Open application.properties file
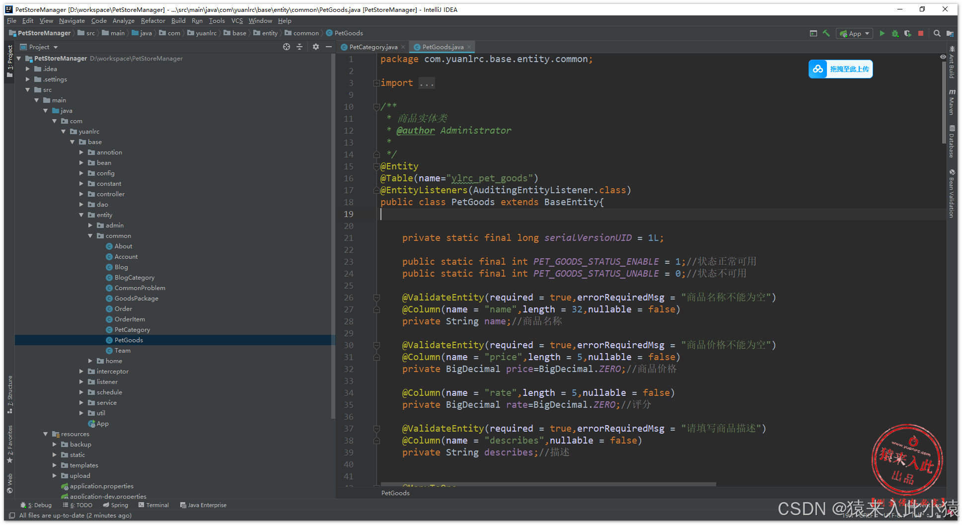Image resolution: width=962 pixels, height=525 pixels. (x=97, y=486)
